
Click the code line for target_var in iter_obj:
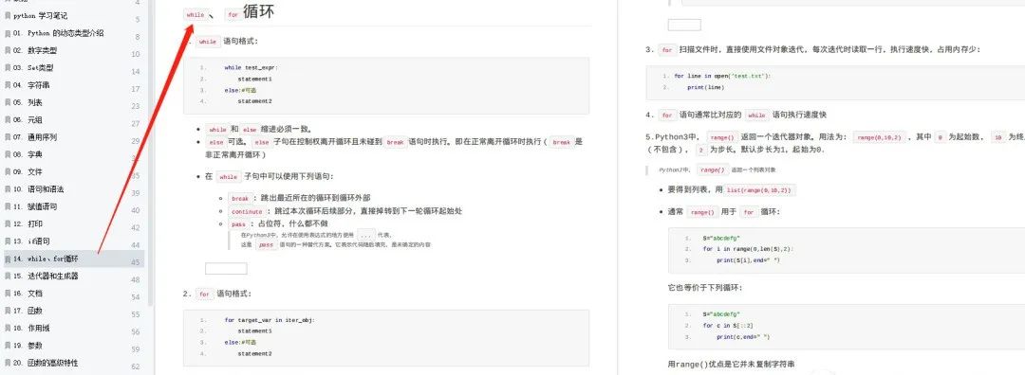pos(270,320)
